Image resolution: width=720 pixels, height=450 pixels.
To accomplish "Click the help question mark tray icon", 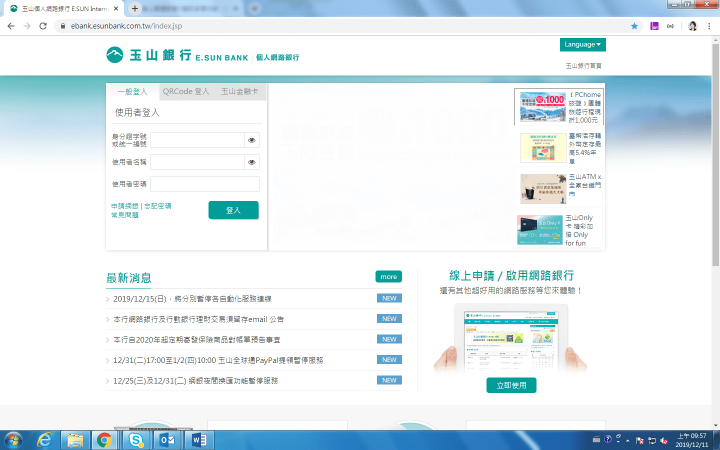I will [x=607, y=439].
